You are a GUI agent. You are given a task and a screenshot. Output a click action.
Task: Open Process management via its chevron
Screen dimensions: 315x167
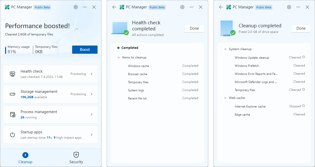coord(92,114)
